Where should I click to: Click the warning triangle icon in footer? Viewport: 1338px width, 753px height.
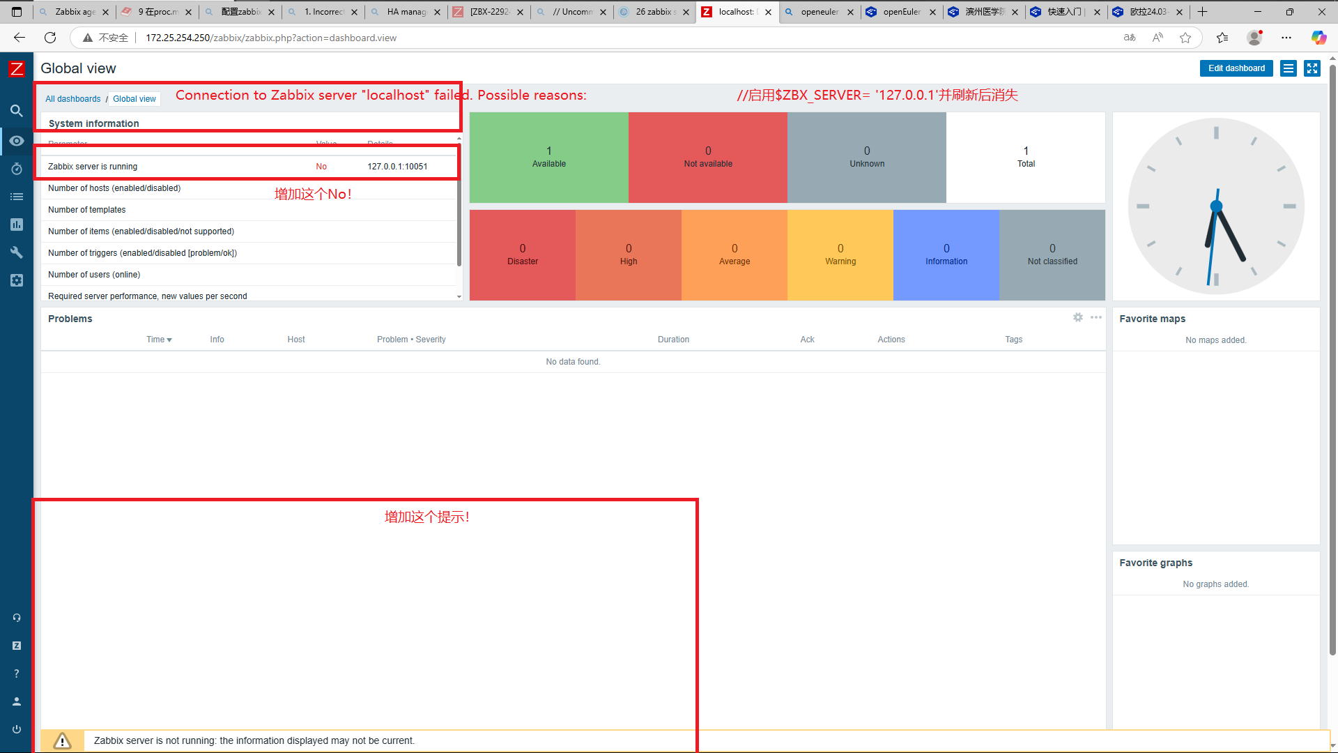62,740
